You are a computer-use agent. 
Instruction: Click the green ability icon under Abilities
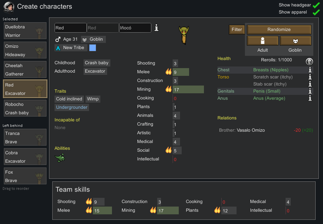[x=60, y=158]
